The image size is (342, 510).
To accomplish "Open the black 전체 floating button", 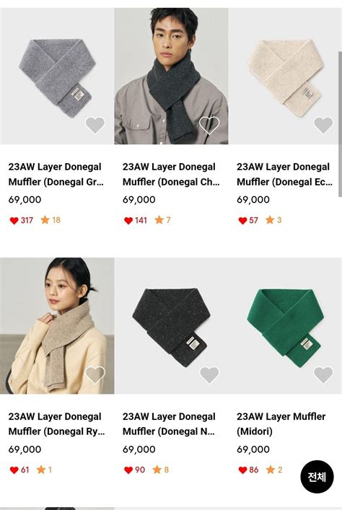I will click(317, 477).
